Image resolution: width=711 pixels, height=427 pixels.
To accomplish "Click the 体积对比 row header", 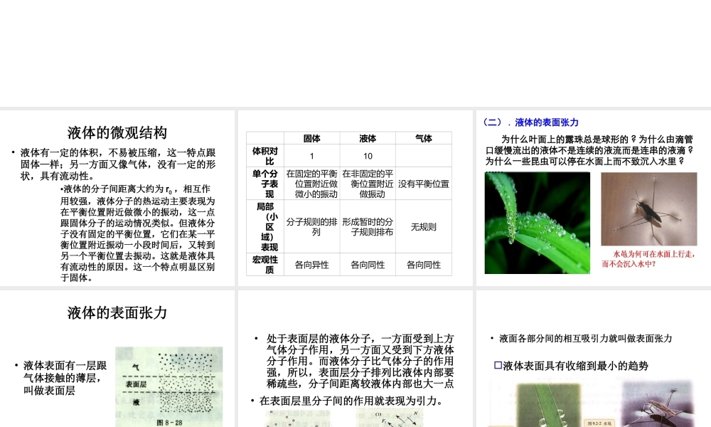I will tap(265, 156).
